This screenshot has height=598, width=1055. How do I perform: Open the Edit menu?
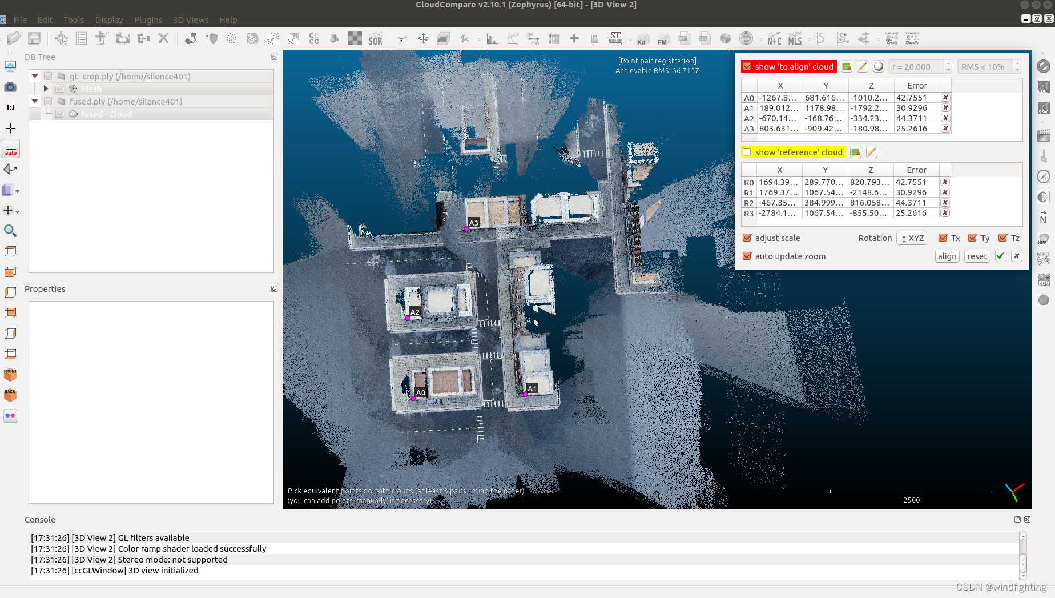point(45,20)
